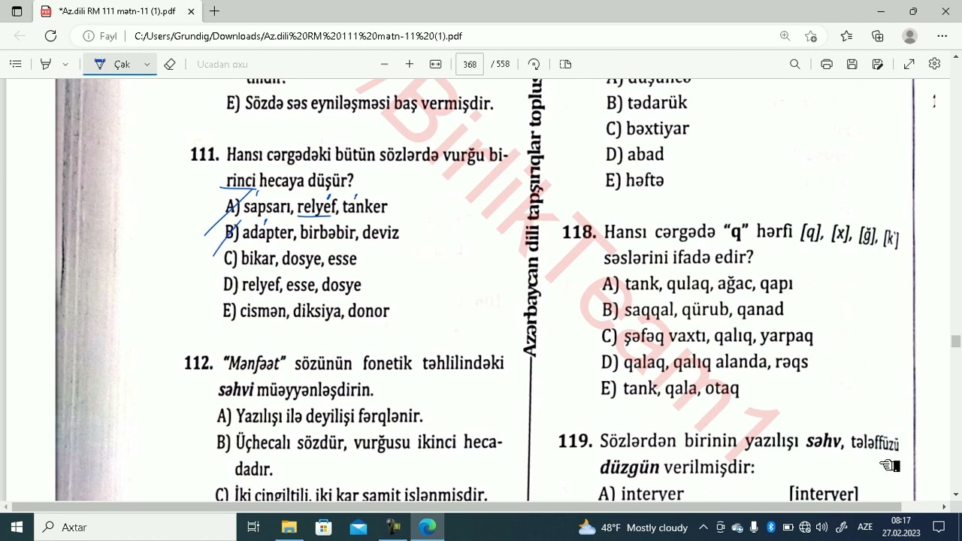Open PDF viewer settings gear
Viewport: 962px width, 541px height.
click(935, 65)
